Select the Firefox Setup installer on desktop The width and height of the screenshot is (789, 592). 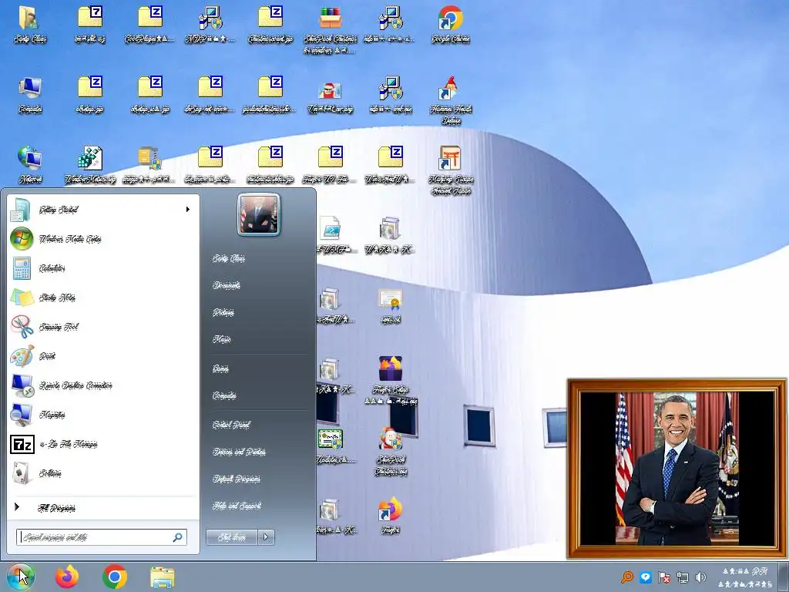tap(391, 380)
